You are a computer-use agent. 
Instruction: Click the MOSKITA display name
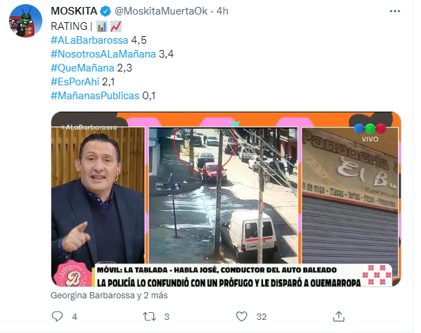click(74, 11)
